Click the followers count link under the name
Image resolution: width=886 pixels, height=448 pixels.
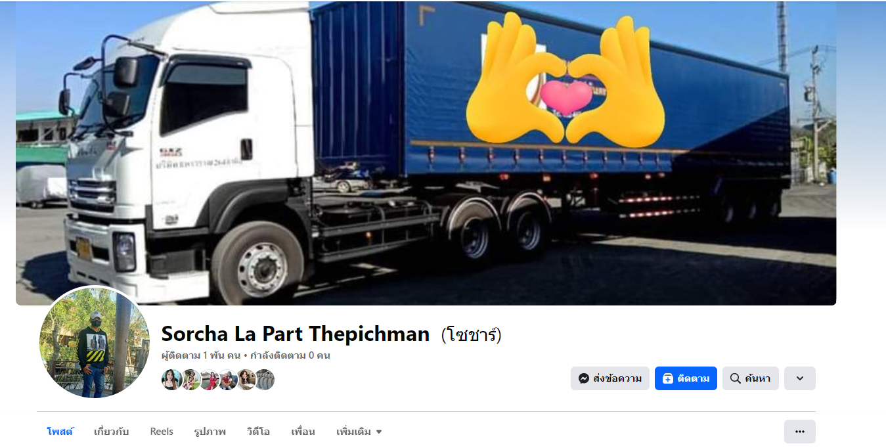pyautogui.click(x=201, y=355)
